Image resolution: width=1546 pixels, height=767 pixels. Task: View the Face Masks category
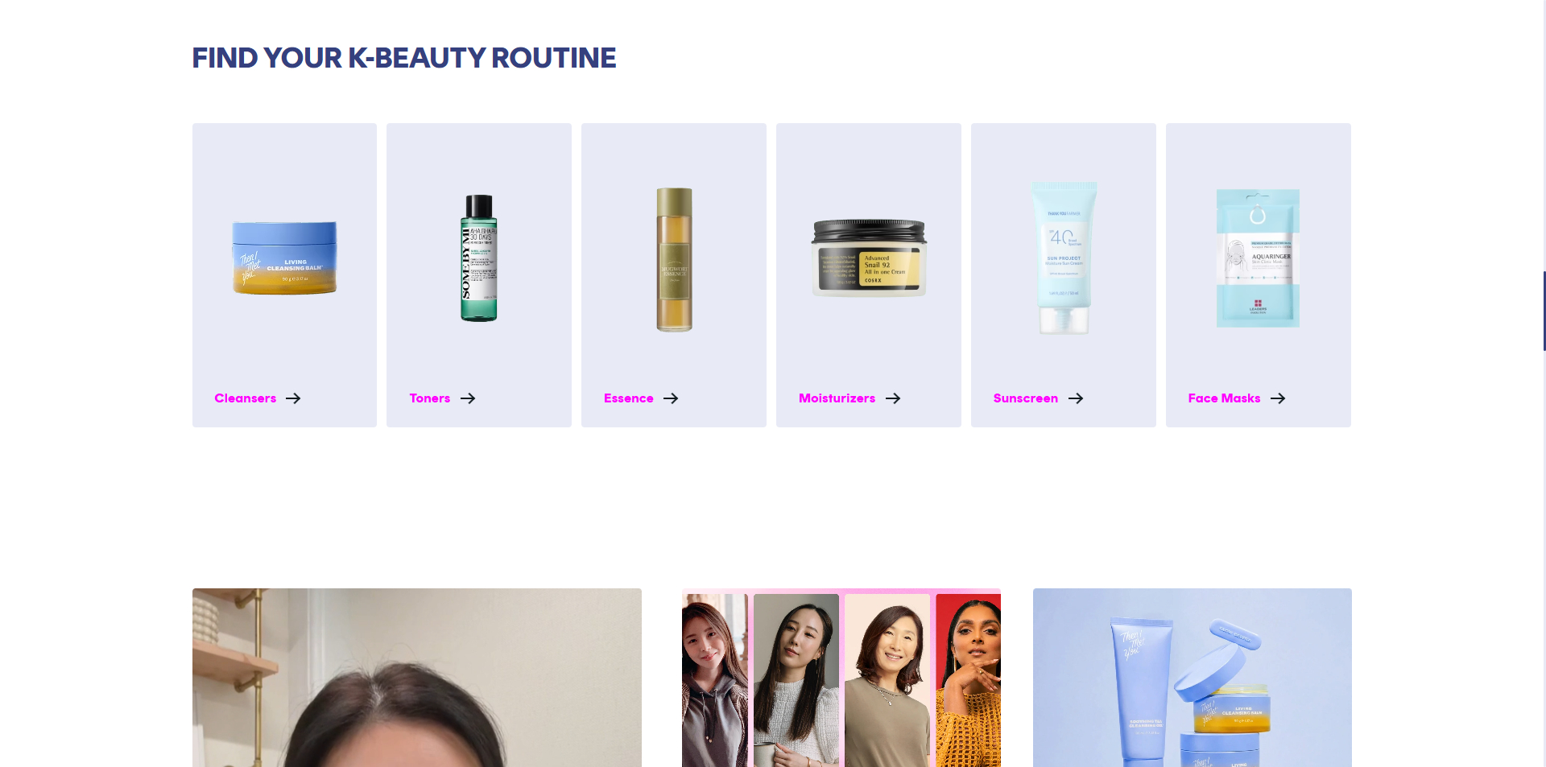(x=1225, y=398)
